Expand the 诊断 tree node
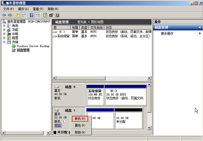 click(4, 34)
